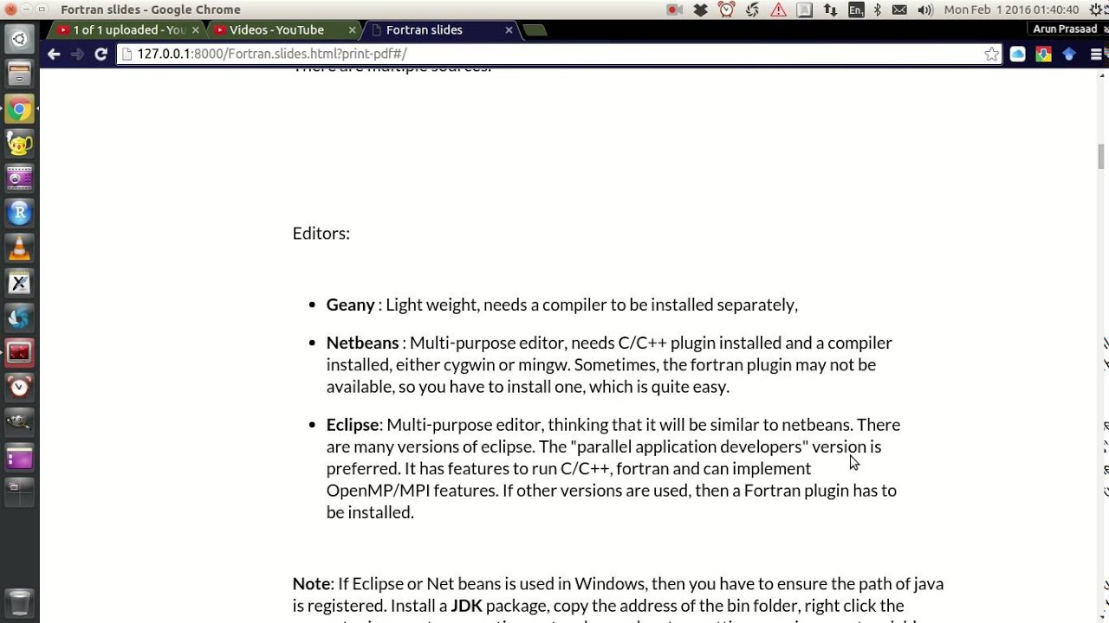The width and height of the screenshot is (1109, 623).
Task: Open the Trash in the dock
Action: tap(19, 601)
